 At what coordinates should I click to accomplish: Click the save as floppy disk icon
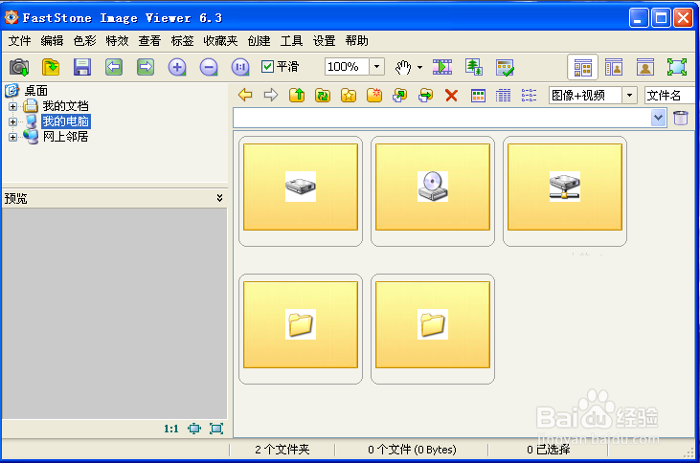[x=82, y=67]
